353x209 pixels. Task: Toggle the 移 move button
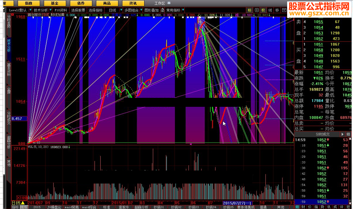pyautogui.click(x=277, y=10)
